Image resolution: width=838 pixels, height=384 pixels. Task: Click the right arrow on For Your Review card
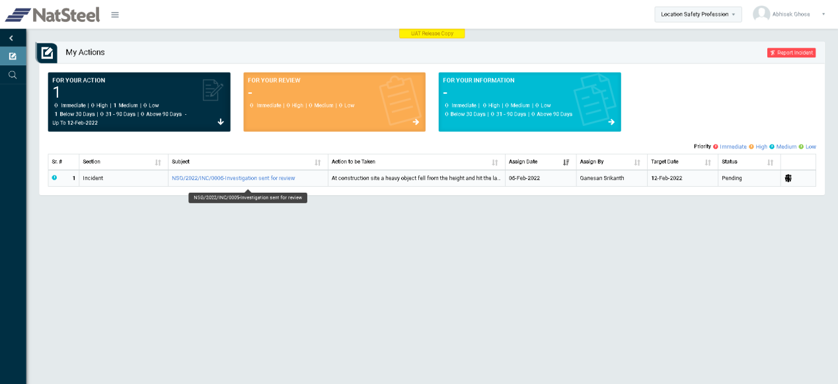(x=416, y=121)
